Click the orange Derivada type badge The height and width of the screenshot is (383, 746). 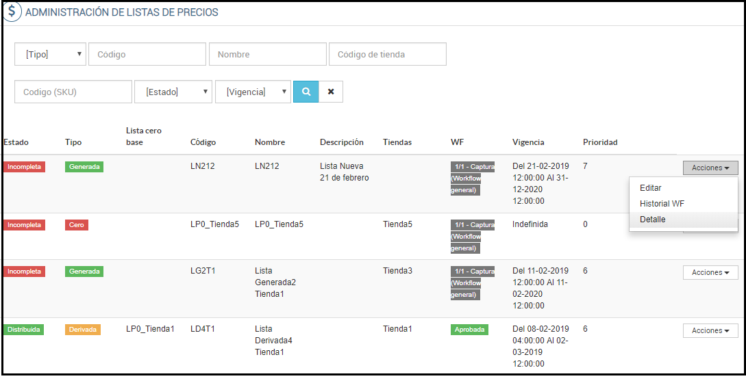[83, 330]
